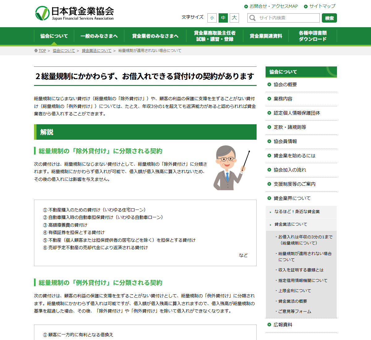The width and height of the screenshot is (371, 340).
Task: Click list item ② 自動車購入時の自動車担保貸付け
Action: click(x=103, y=217)
